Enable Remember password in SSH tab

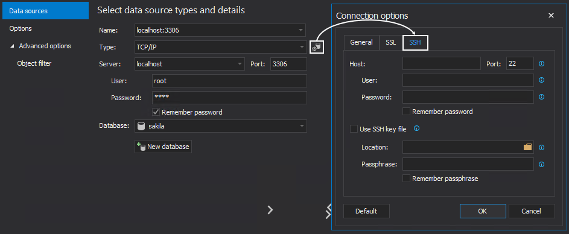pos(407,112)
